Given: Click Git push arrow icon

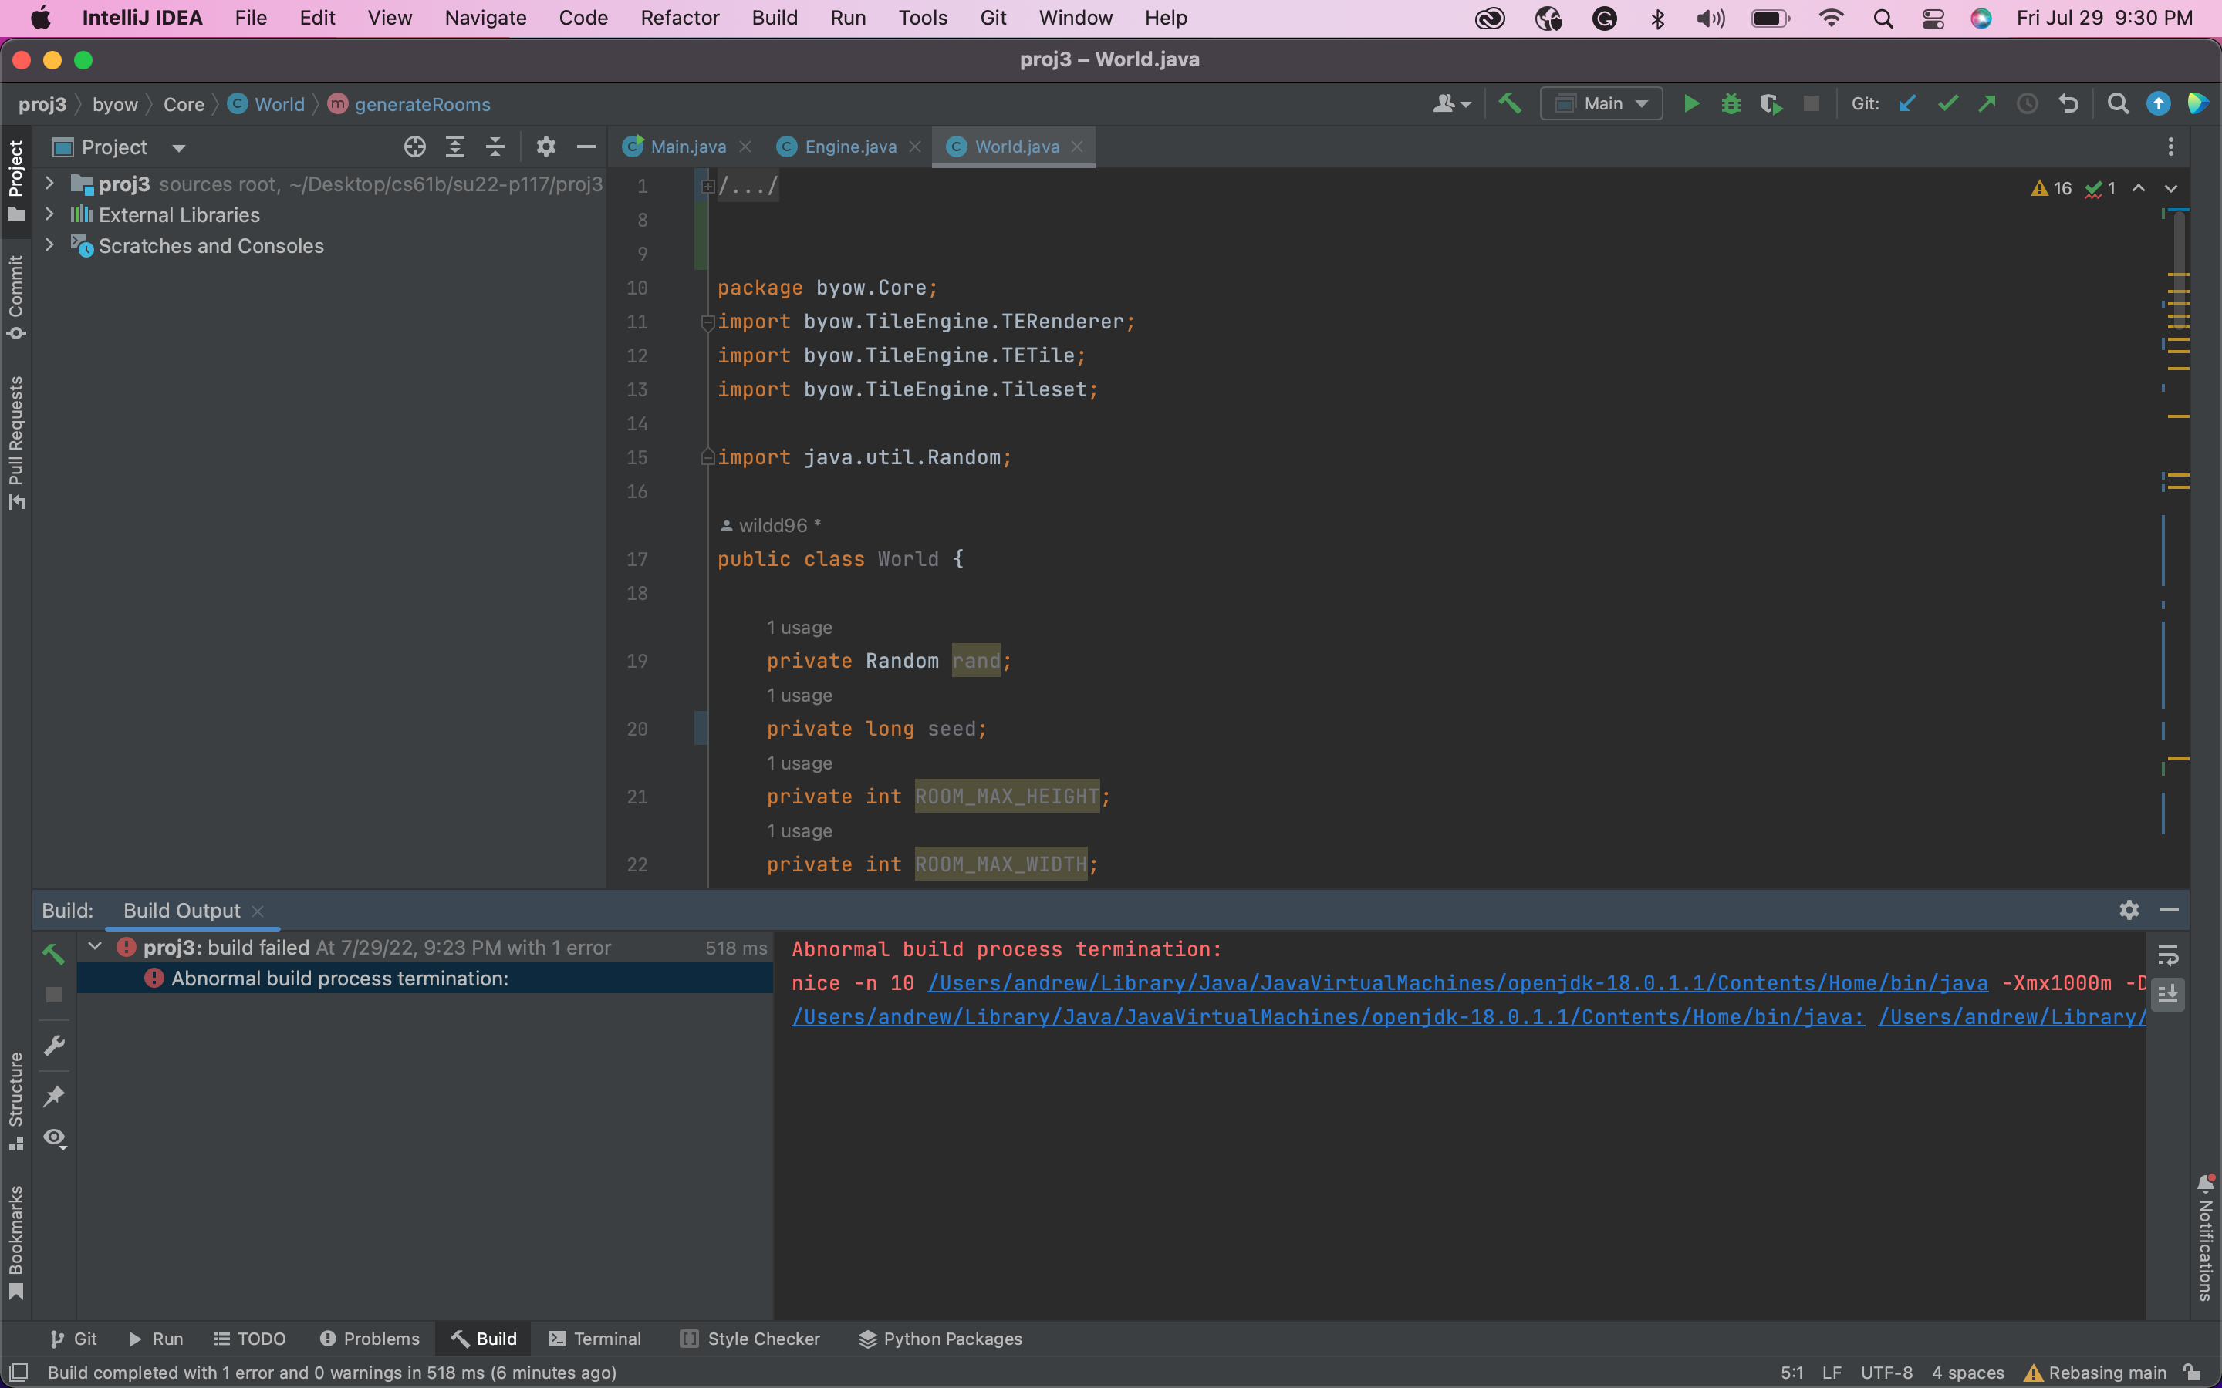Looking at the screenshot, I should [1987, 104].
